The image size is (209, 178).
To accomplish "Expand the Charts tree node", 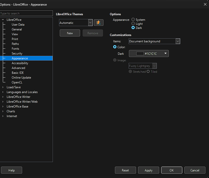I will point(3,111).
